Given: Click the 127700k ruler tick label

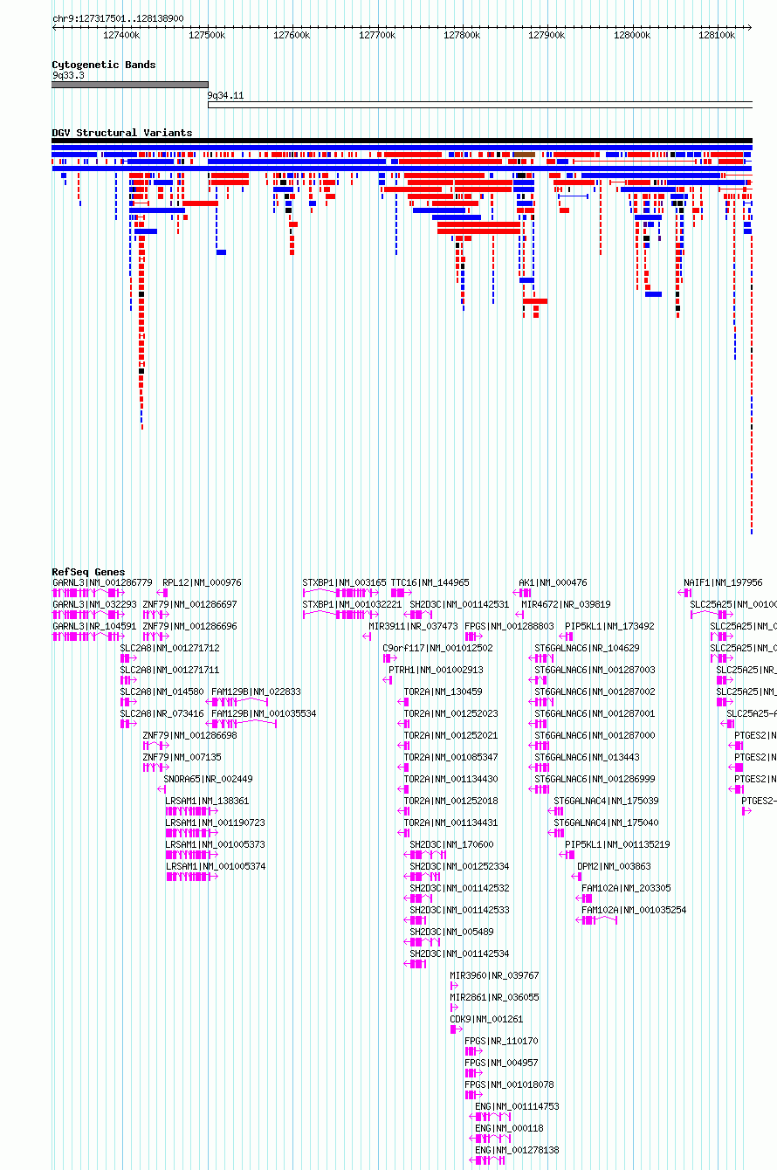Looking at the screenshot, I should coord(377,35).
